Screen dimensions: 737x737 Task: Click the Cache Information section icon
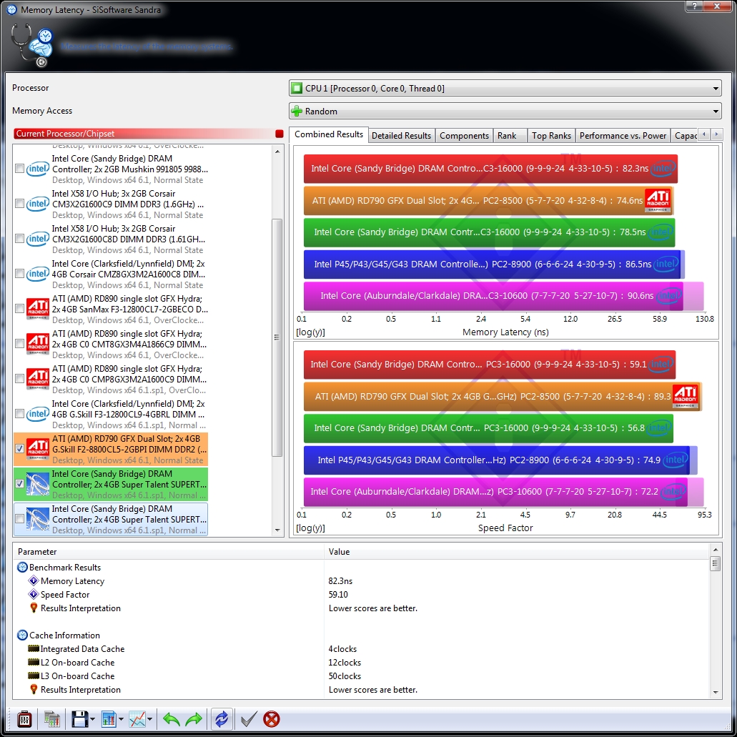[x=22, y=635]
